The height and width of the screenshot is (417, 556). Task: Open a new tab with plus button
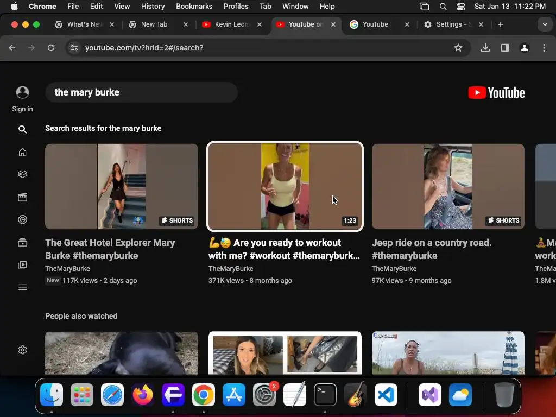pos(500,24)
